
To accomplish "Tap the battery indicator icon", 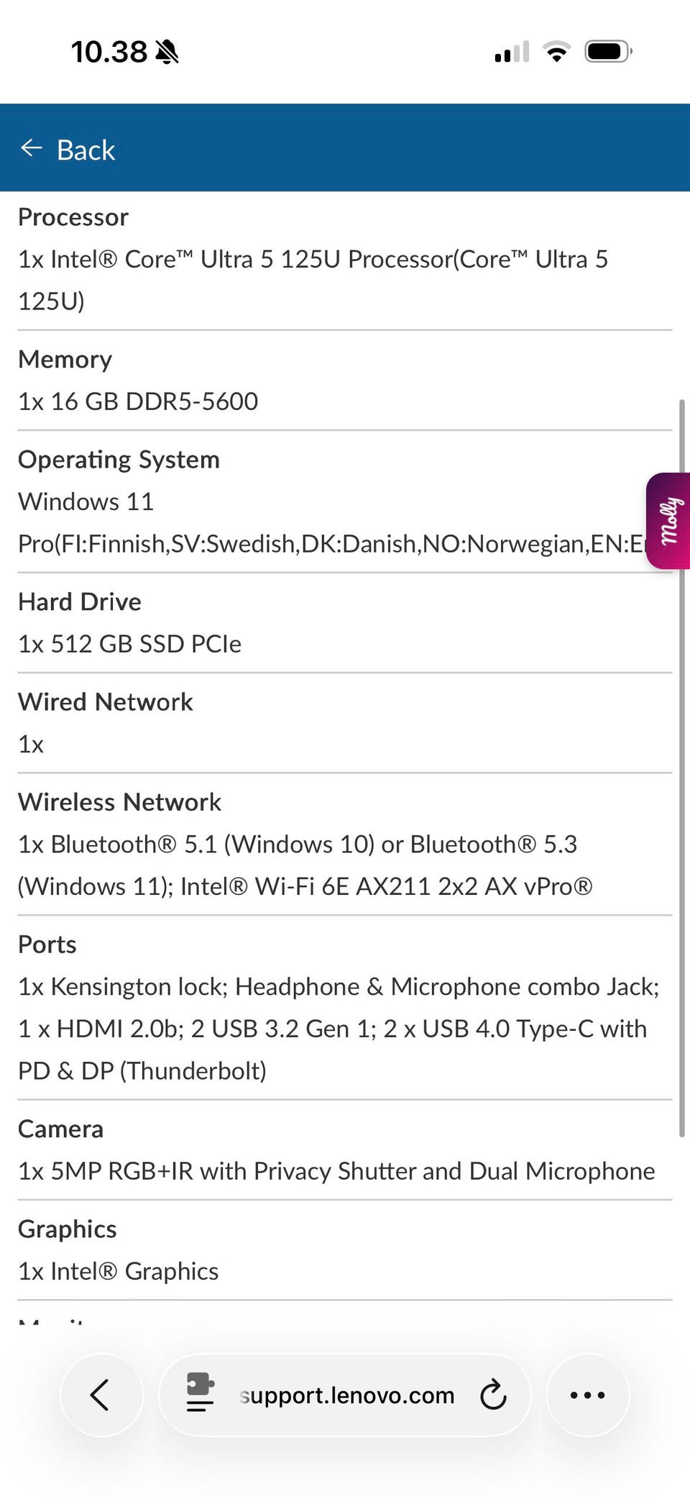I will (x=607, y=52).
